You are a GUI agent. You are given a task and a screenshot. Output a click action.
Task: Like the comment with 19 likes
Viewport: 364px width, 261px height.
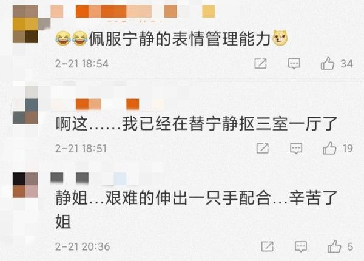click(329, 148)
